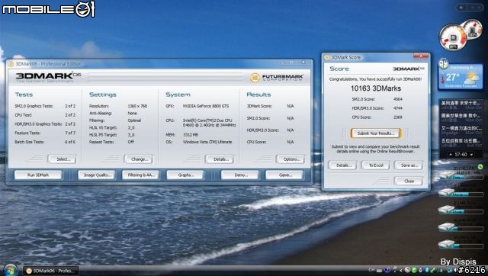
Task: Click the Change... button under Settings
Action: point(139,159)
